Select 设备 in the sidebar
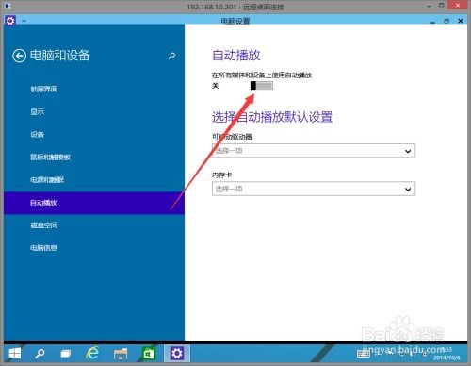The image size is (471, 366). (37, 135)
